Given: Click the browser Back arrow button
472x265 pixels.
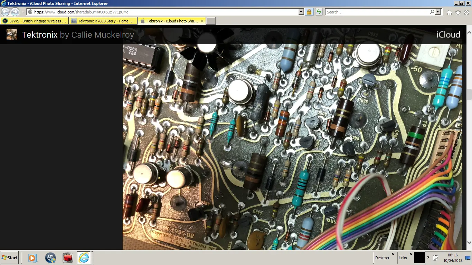Looking at the screenshot, I should 6,12.
